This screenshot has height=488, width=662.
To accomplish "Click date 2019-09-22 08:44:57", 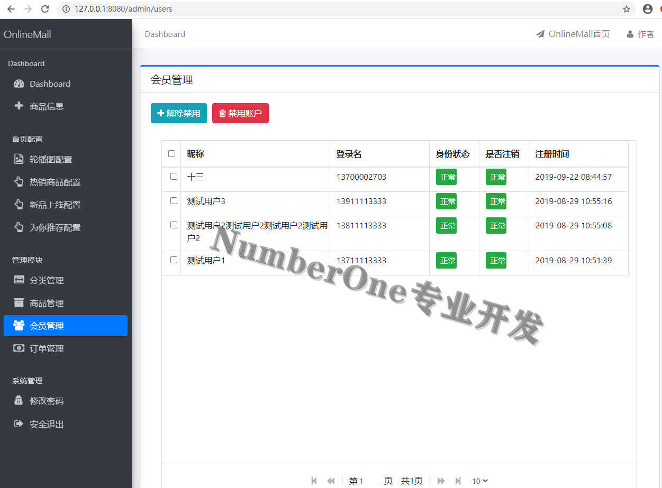I will 574,177.
